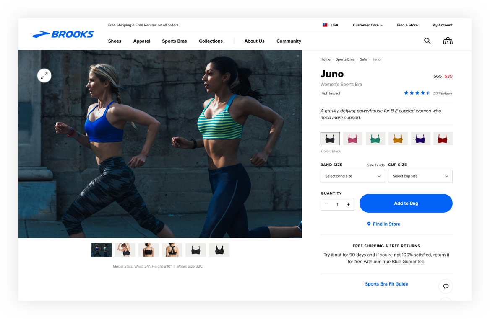The image size is (490, 319).
Task: Open the search magnifier icon
Action: 427,41
